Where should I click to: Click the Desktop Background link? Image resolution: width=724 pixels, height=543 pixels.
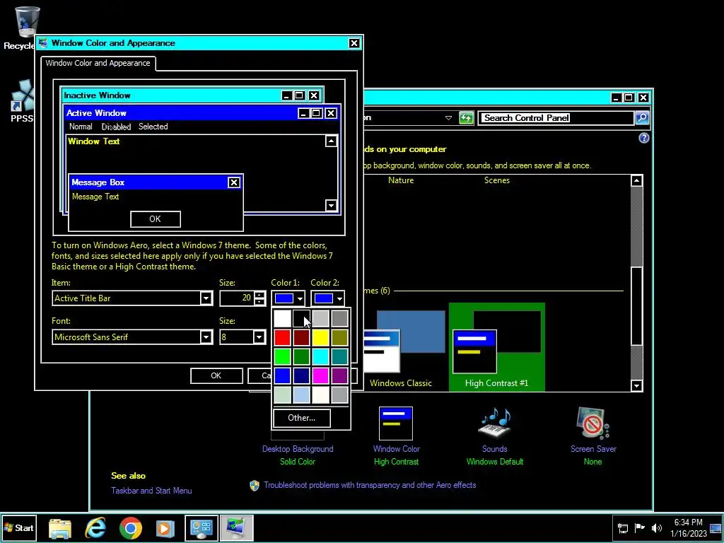tap(298, 449)
